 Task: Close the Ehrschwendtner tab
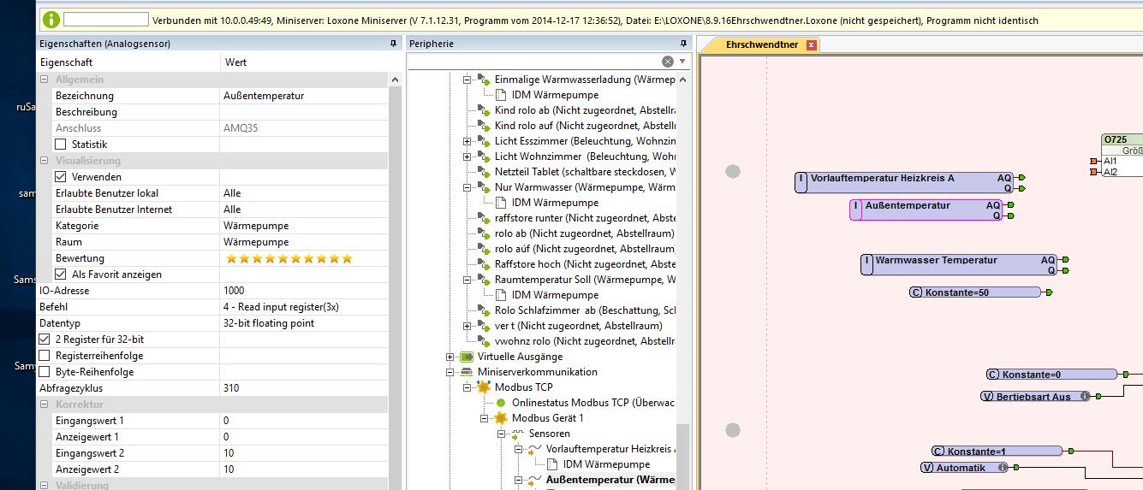tap(812, 44)
